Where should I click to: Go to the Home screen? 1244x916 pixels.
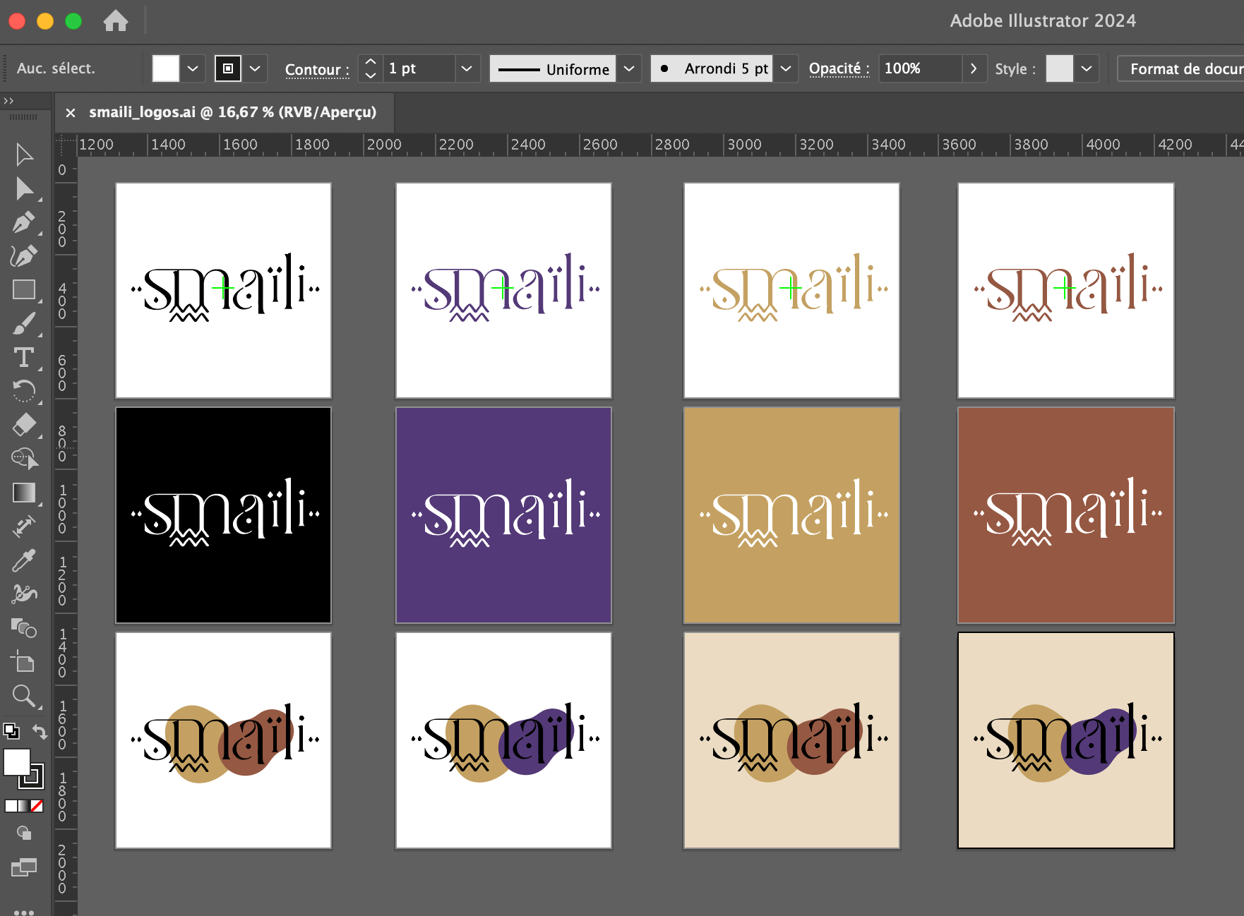[x=116, y=21]
